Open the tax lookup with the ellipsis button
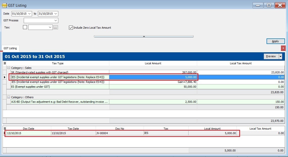Viewport: 288px width, 157px height. [x=56, y=27]
